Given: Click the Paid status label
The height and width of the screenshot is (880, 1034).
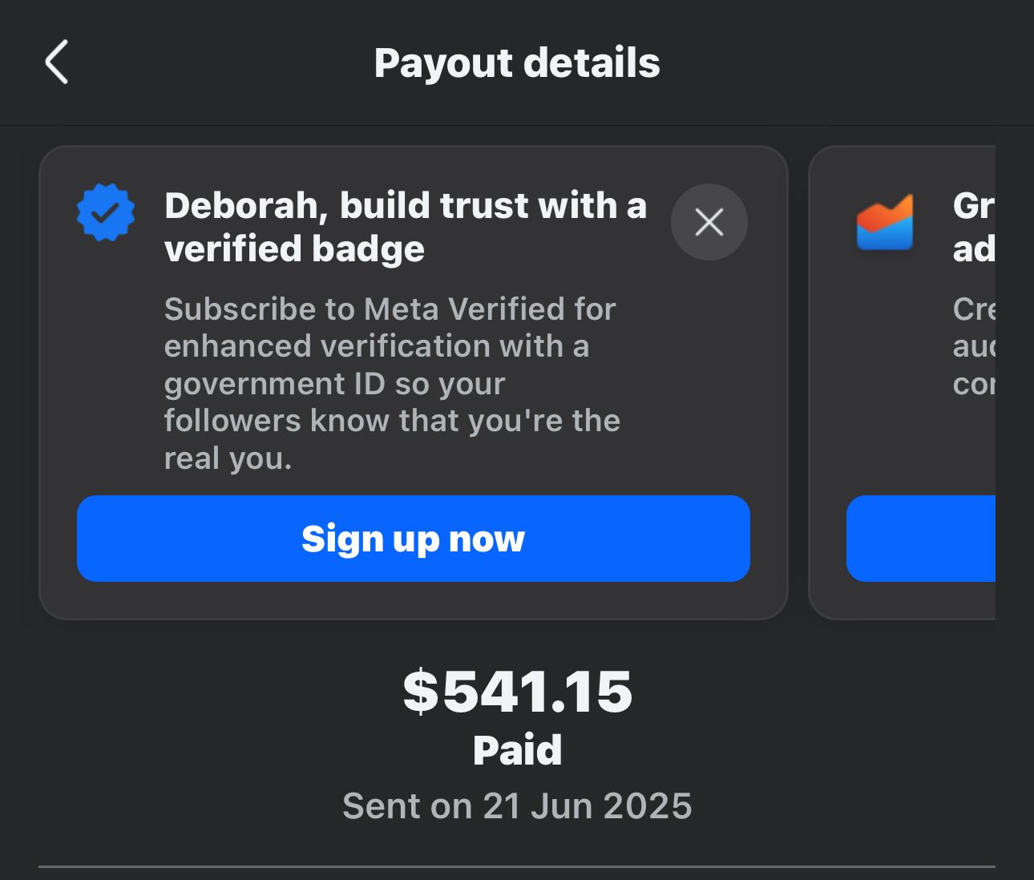Looking at the screenshot, I should click(x=517, y=750).
